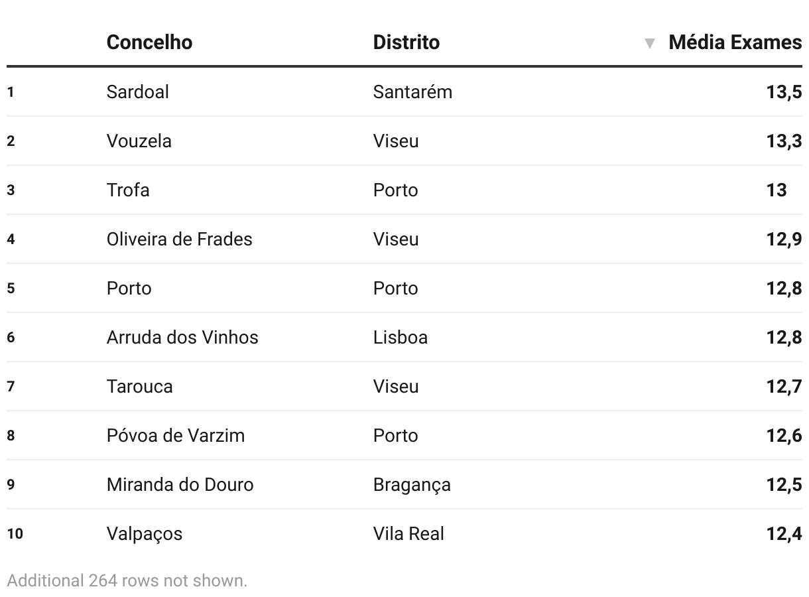The width and height of the screenshot is (809, 597).
Task: Select the Arruda dos Vinhos entry
Action: (182, 337)
